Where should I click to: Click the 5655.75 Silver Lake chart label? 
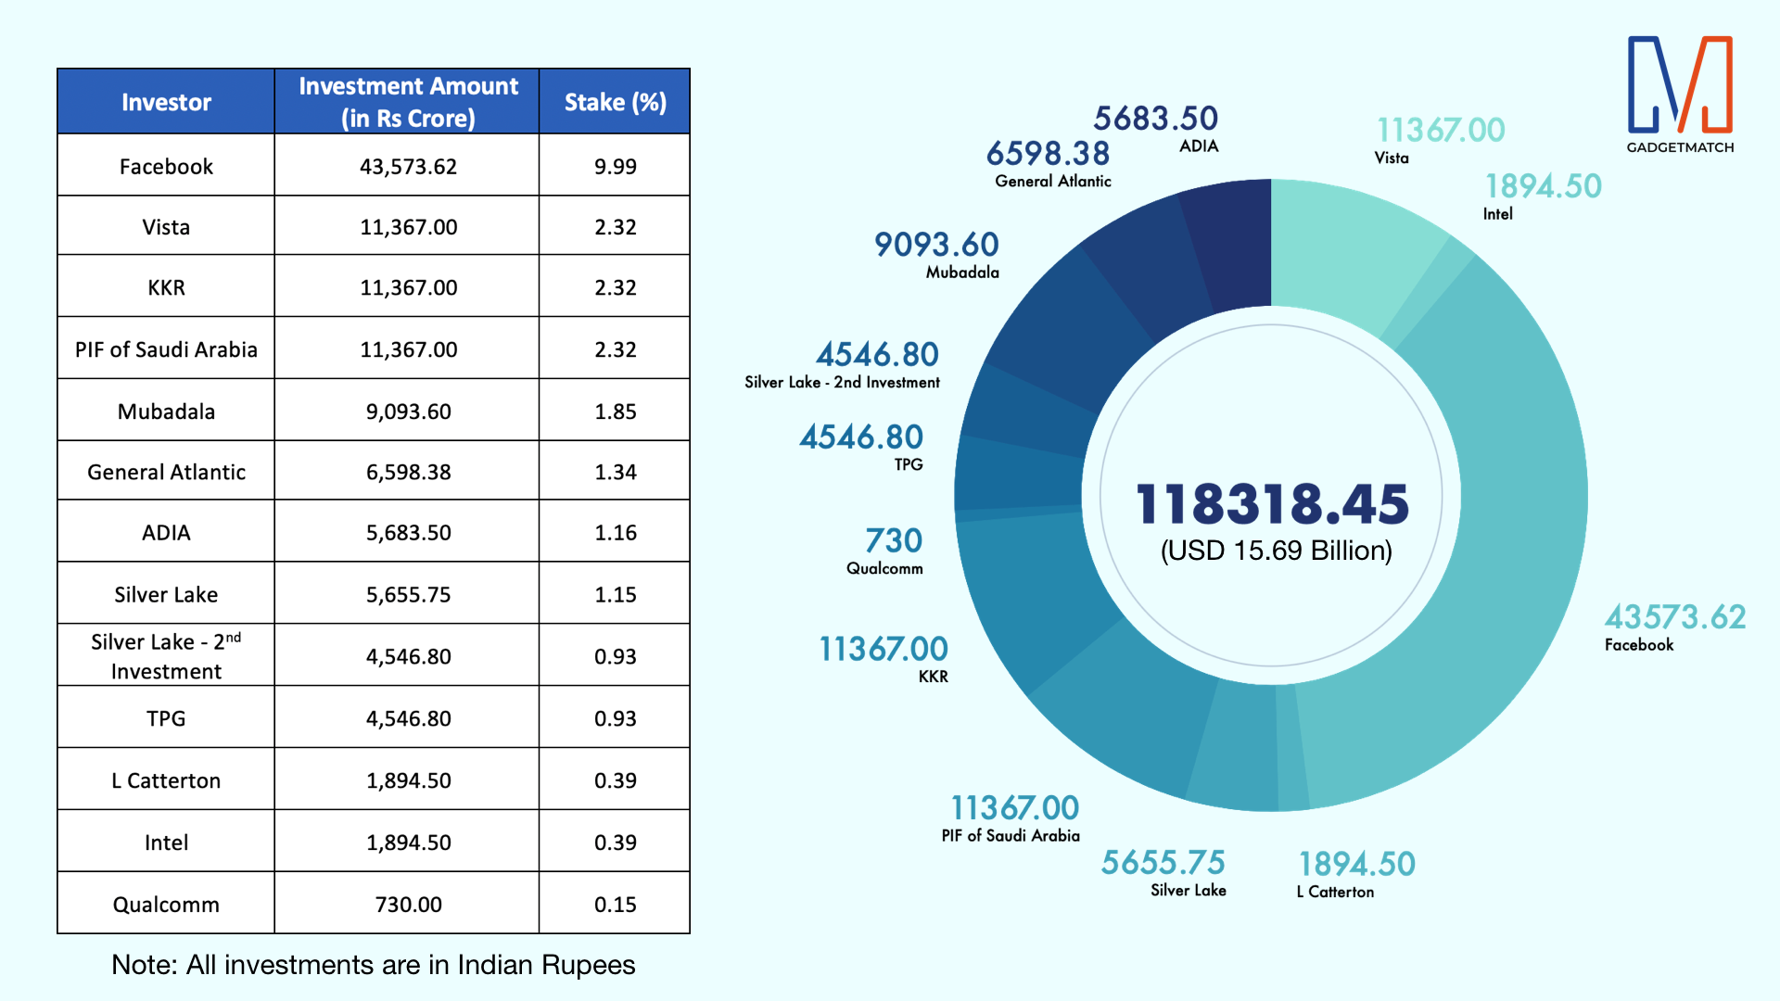1163,864
